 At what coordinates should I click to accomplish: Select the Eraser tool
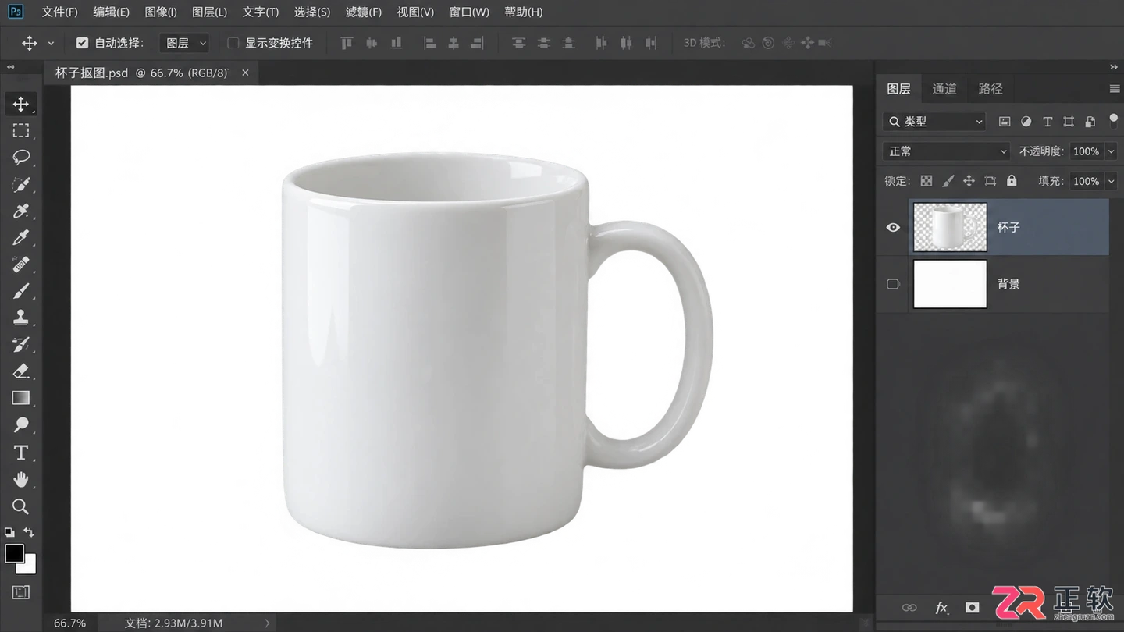21,371
